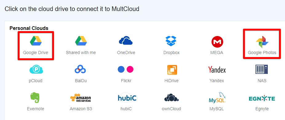The width and height of the screenshot is (285, 120).
Task: Pick the Yandex logo icon
Action: point(217,70)
